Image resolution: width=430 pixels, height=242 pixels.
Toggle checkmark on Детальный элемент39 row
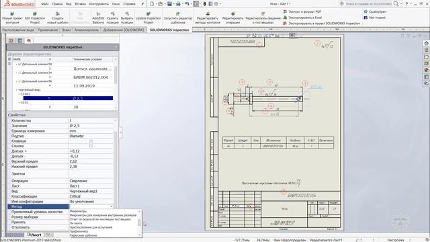tap(19, 65)
